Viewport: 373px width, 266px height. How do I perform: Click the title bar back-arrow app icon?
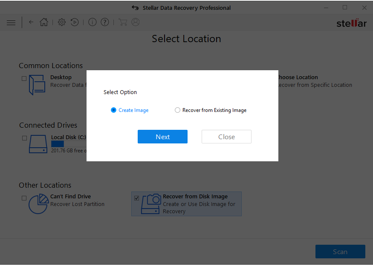tap(135, 8)
